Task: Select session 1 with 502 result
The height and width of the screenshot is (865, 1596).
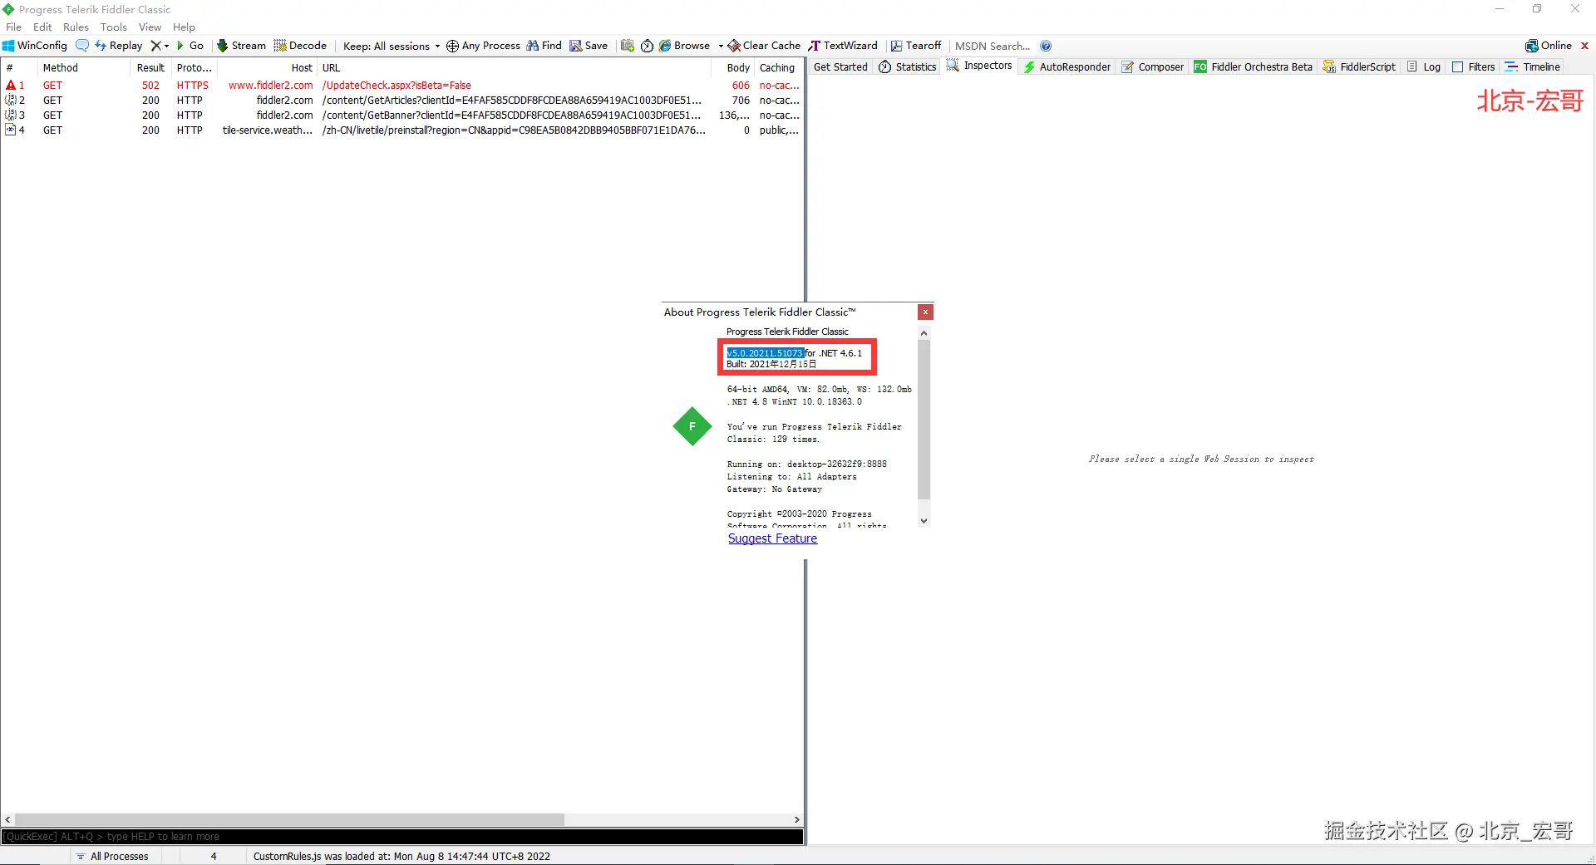Action: (x=401, y=85)
